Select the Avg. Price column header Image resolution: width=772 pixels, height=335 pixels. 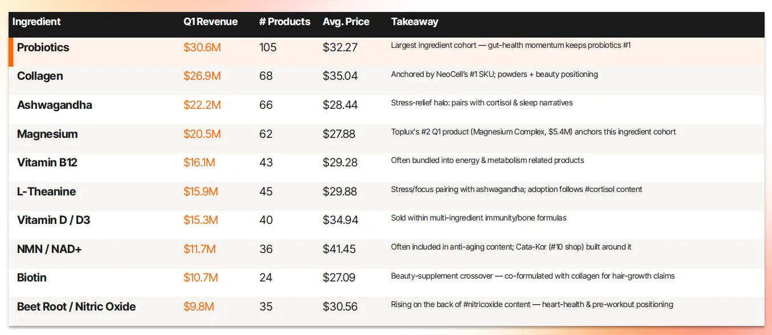(x=346, y=22)
